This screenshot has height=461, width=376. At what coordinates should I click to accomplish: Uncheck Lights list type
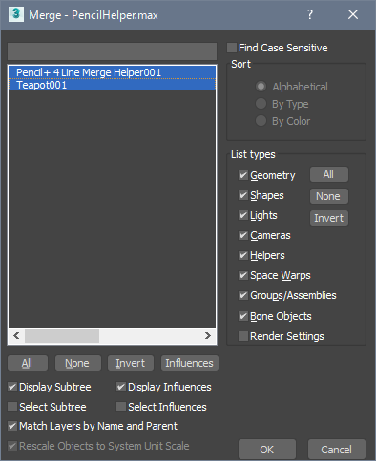[x=243, y=215]
